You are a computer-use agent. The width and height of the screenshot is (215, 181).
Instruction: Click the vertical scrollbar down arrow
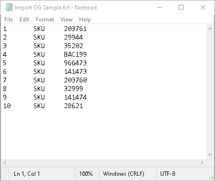(x=210, y=155)
